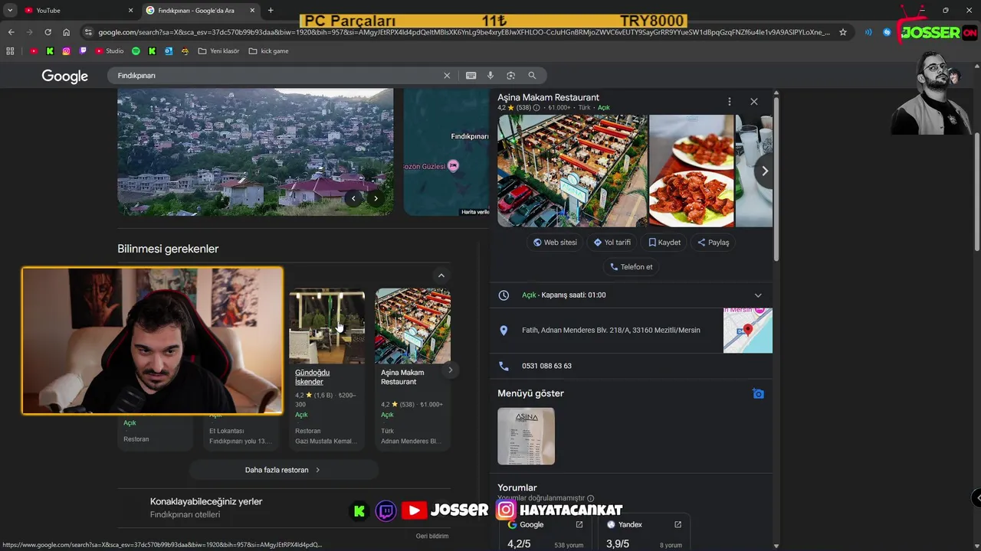
Task: Open Yandex reviews external link icon
Action: [x=678, y=524]
